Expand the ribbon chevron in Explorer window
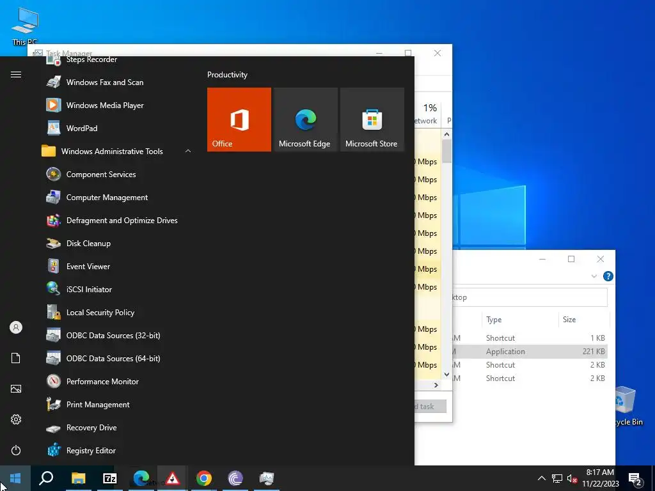This screenshot has height=491, width=655. tap(594, 276)
